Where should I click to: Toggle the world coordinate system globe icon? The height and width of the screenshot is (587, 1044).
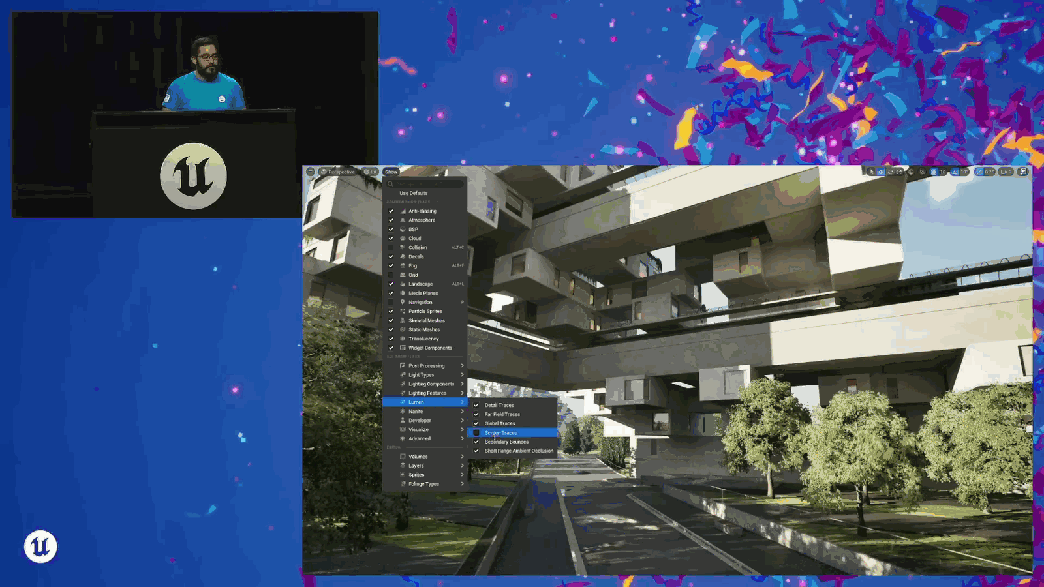tap(911, 172)
